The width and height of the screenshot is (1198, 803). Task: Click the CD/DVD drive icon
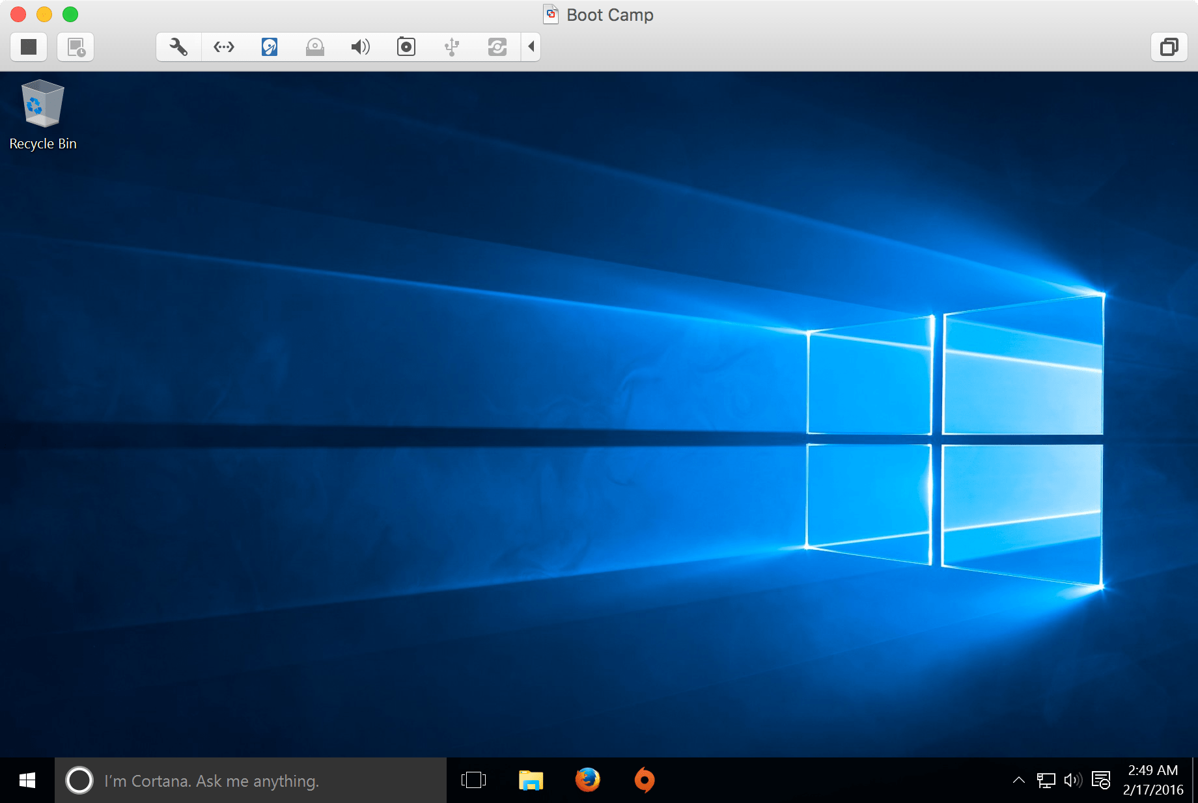pos(315,46)
